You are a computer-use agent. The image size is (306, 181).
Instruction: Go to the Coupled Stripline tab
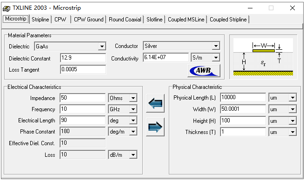pyautogui.click(x=228, y=20)
